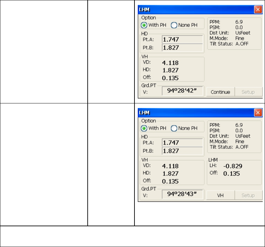
Task: Click the V angle field showing 94°28'43"
Action: coord(182,194)
